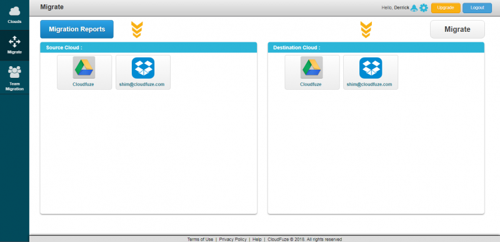Click the orange chevrons above Destination Cloud
Viewport: 500px width, 242px height.
366,29
